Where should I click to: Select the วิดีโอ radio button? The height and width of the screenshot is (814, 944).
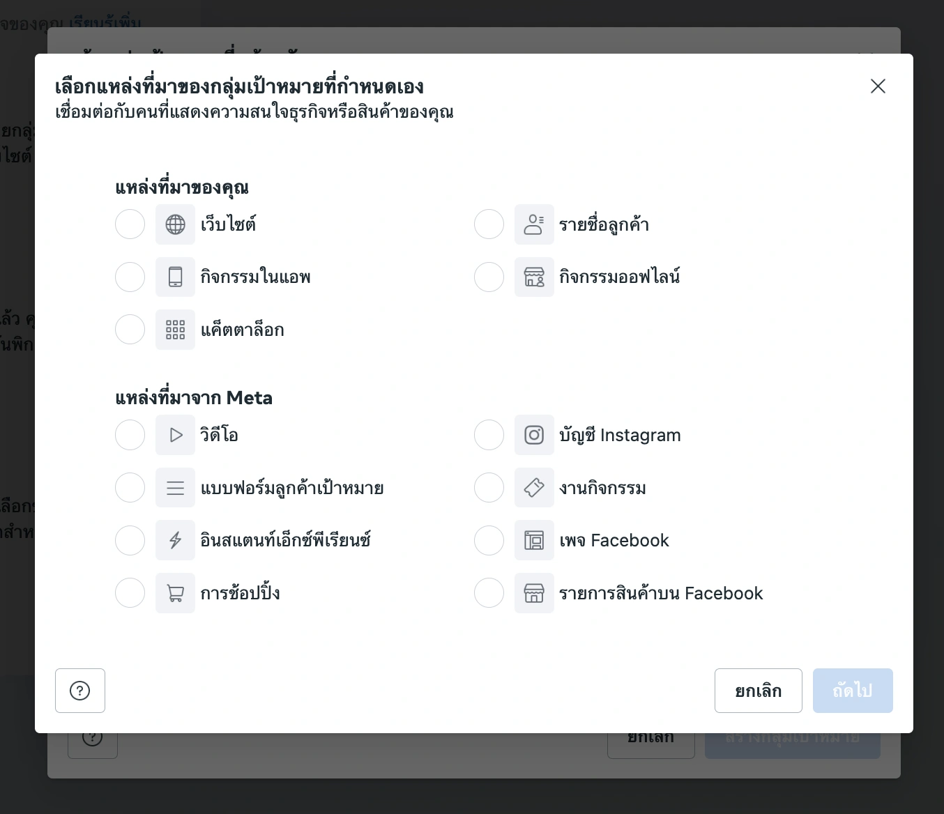[130, 435]
